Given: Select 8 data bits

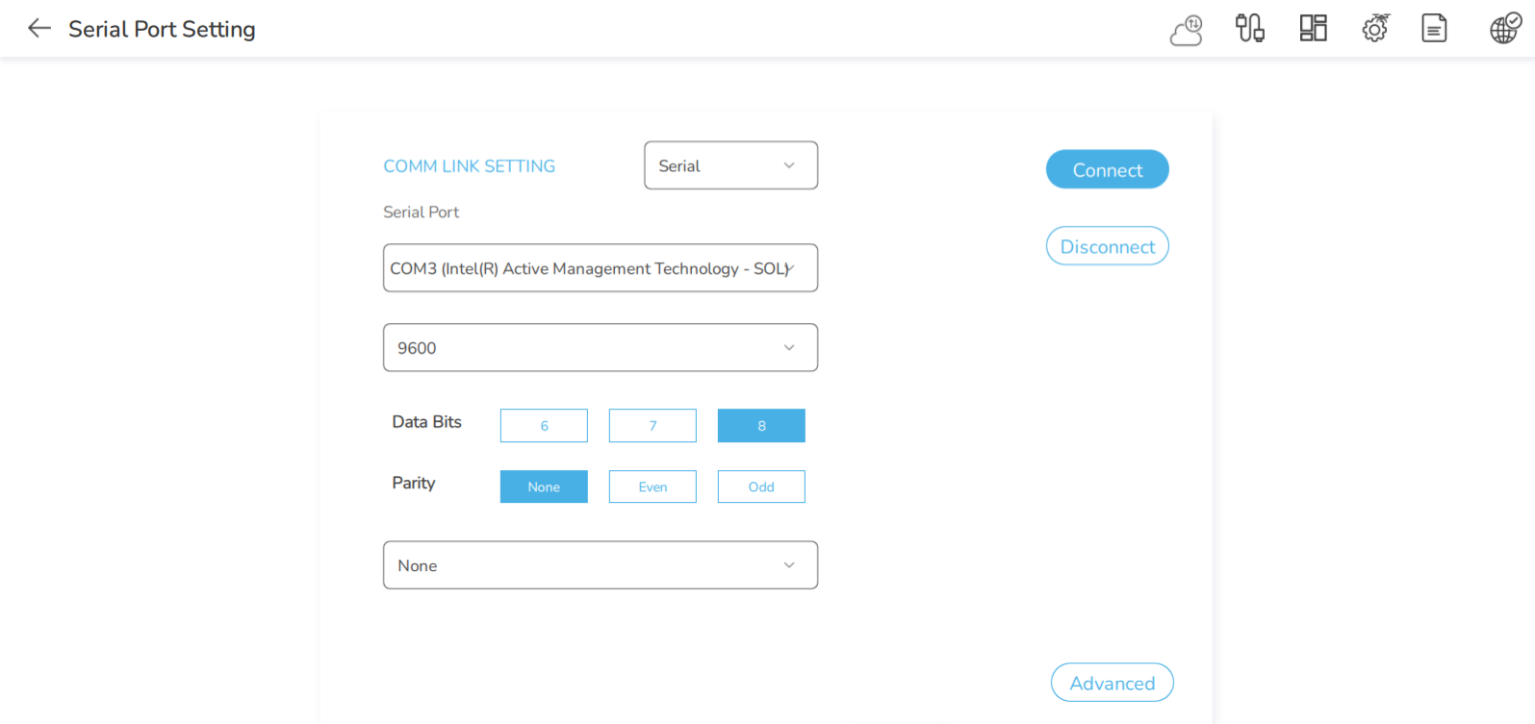Looking at the screenshot, I should pyautogui.click(x=761, y=426).
